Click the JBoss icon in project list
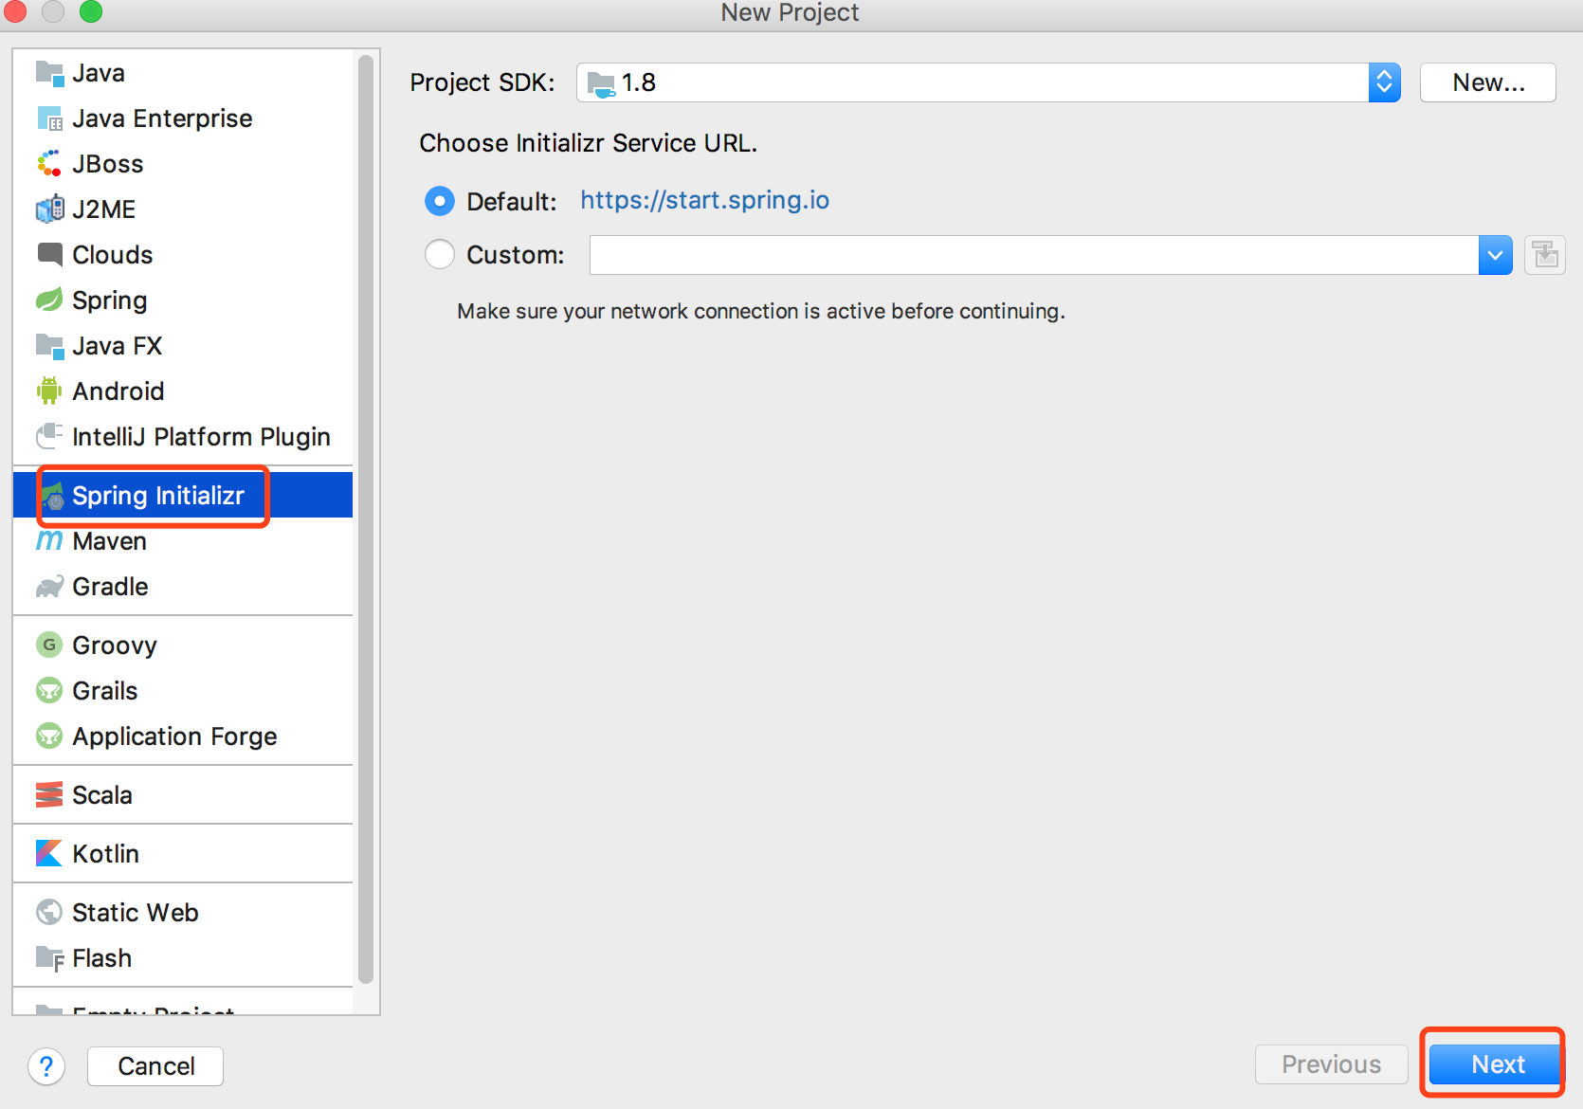 coord(49,164)
